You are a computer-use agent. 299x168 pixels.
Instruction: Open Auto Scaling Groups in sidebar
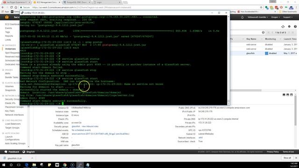pyautogui.click(x=15, y=143)
